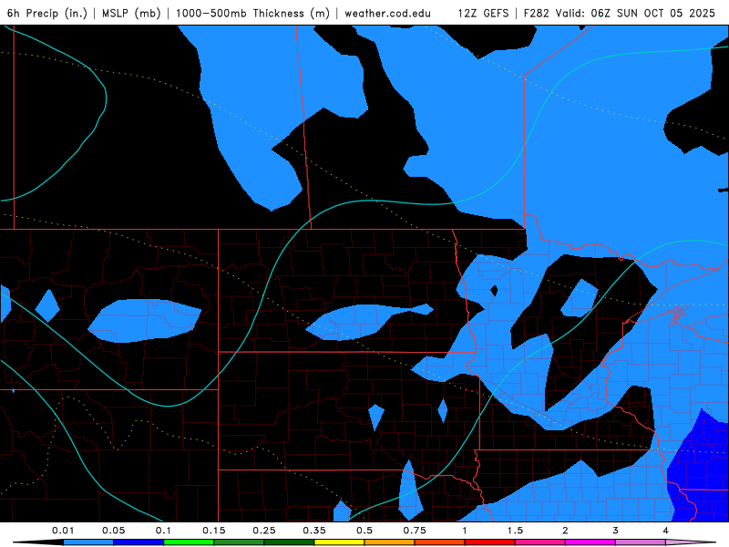
Task: Click the 'F282' forecast hour label
Action: tap(537, 13)
